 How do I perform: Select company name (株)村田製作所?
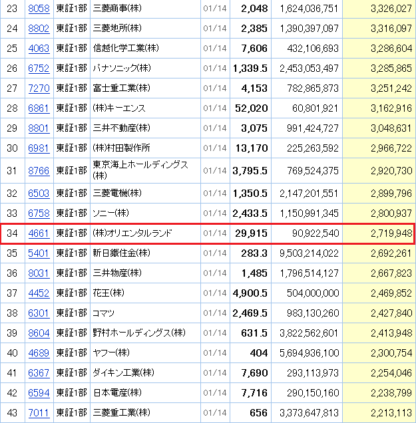pyautogui.click(x=122, y=148)
